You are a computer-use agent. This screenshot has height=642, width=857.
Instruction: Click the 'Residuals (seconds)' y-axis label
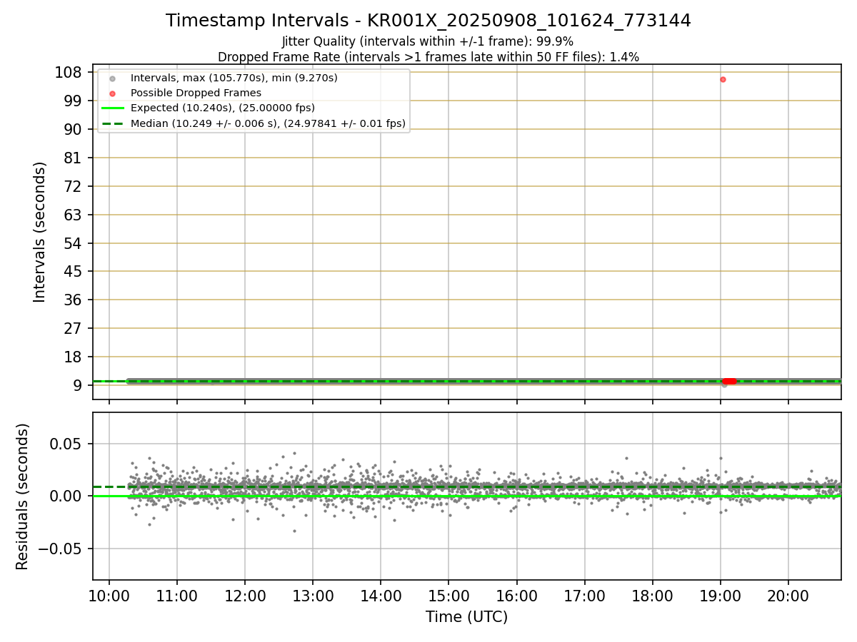point(23,496)
